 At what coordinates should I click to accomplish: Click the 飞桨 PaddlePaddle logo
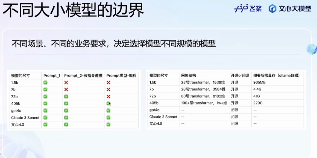click(248, 9)
